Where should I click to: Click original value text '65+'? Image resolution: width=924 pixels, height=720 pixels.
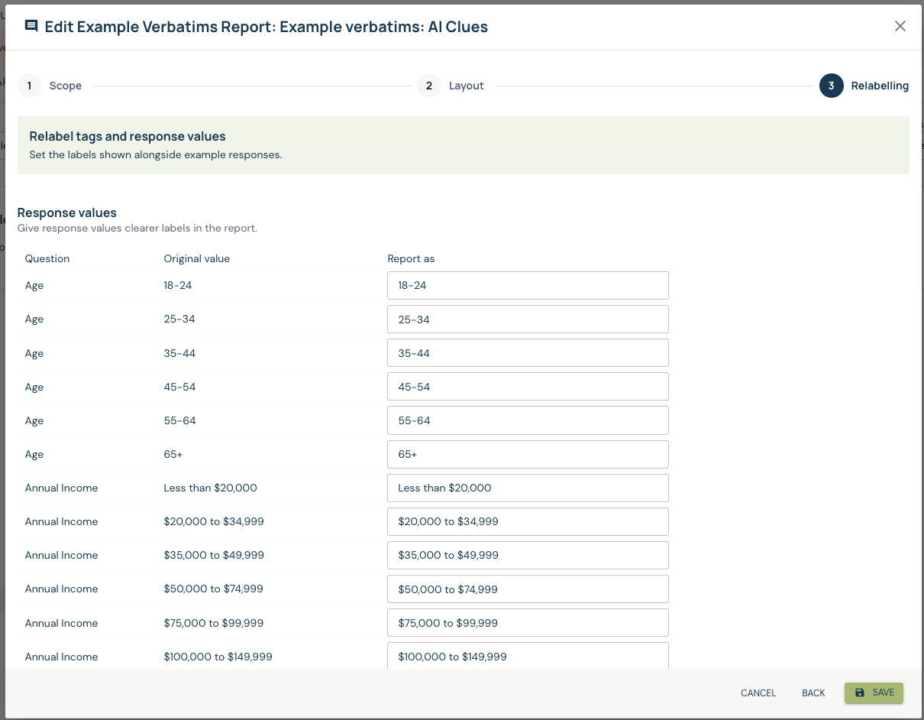(x=173, y=454)
